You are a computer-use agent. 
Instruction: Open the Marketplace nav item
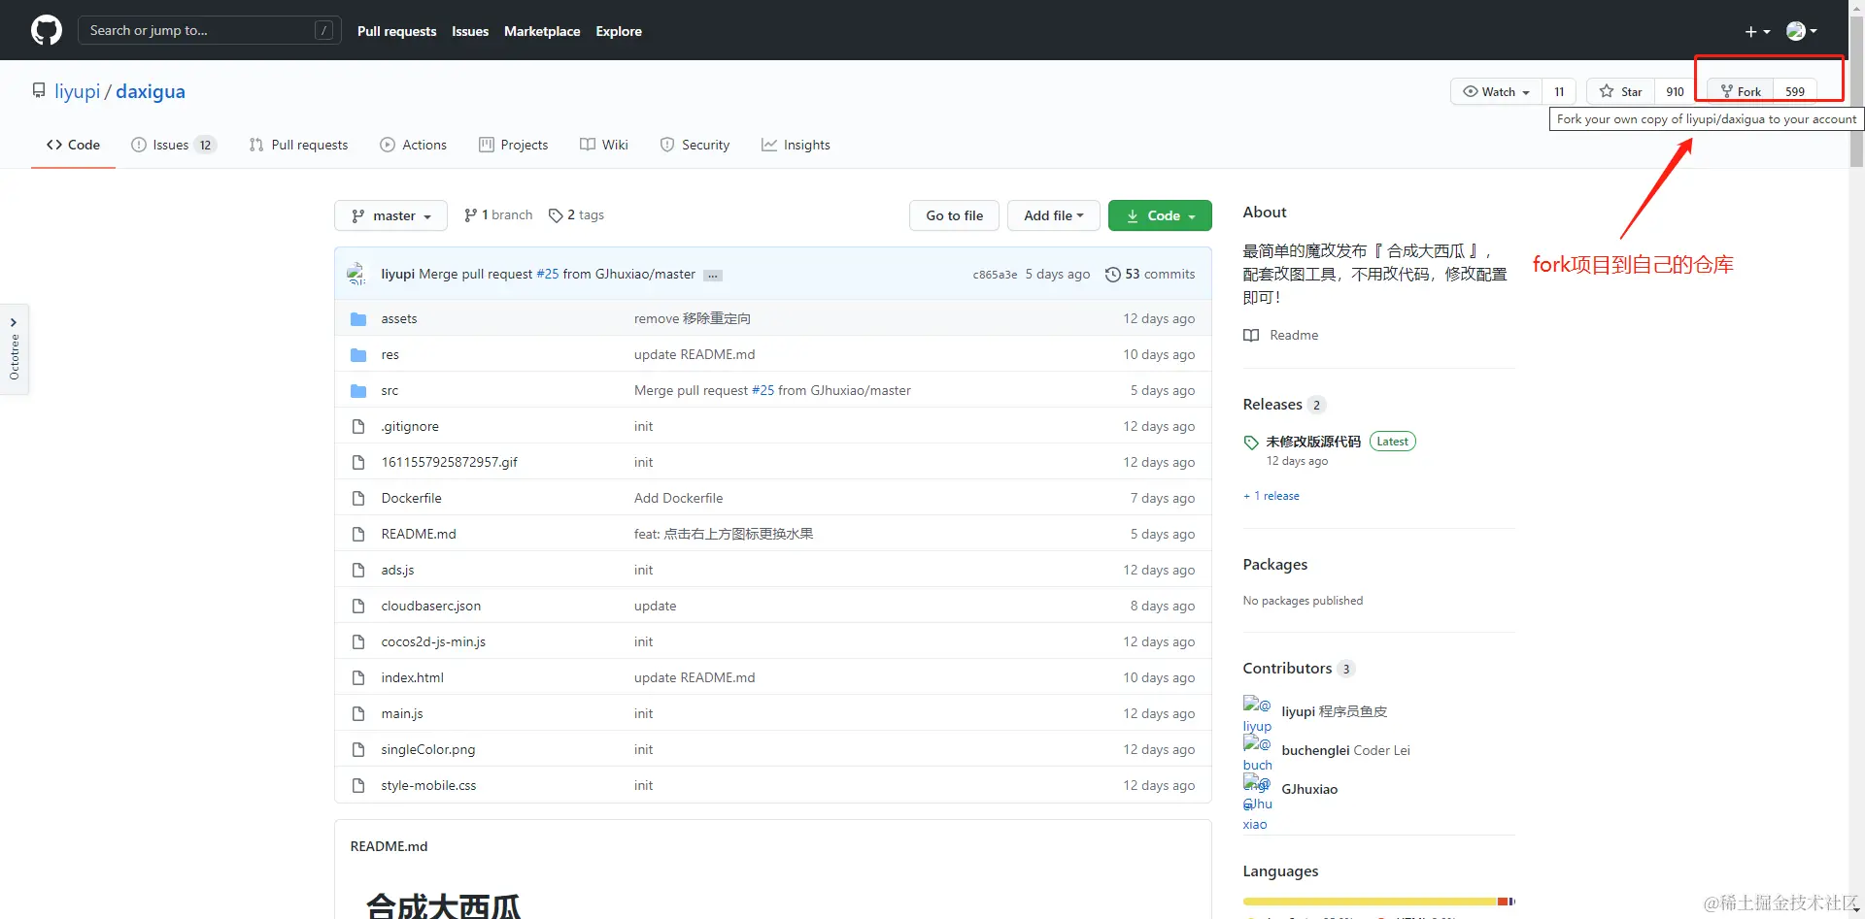[542, 31]
